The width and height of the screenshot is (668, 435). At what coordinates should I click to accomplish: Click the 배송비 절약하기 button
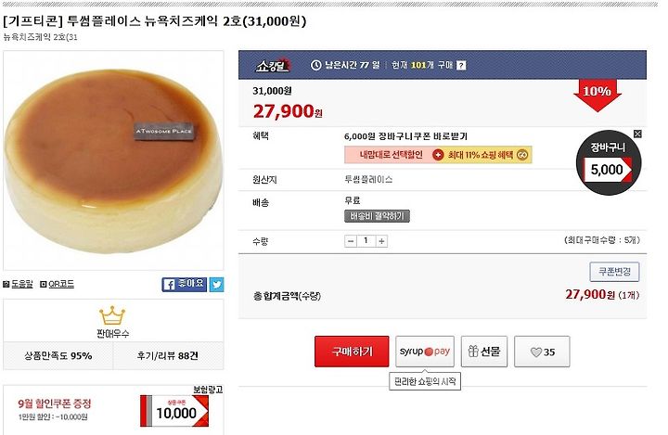point(377,216)
